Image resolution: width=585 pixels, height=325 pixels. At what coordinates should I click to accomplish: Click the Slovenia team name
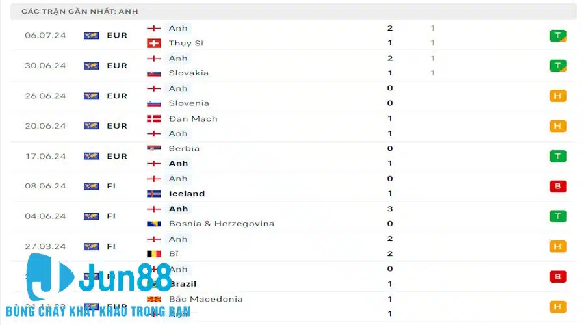[x=188, y=103]
